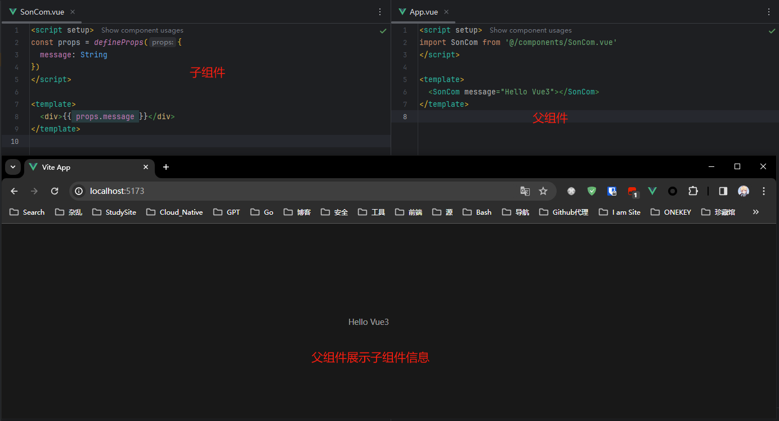Open App.vue pane three-dot options
The height and width of the screenshot is (421, 779).
pos(769,12)
